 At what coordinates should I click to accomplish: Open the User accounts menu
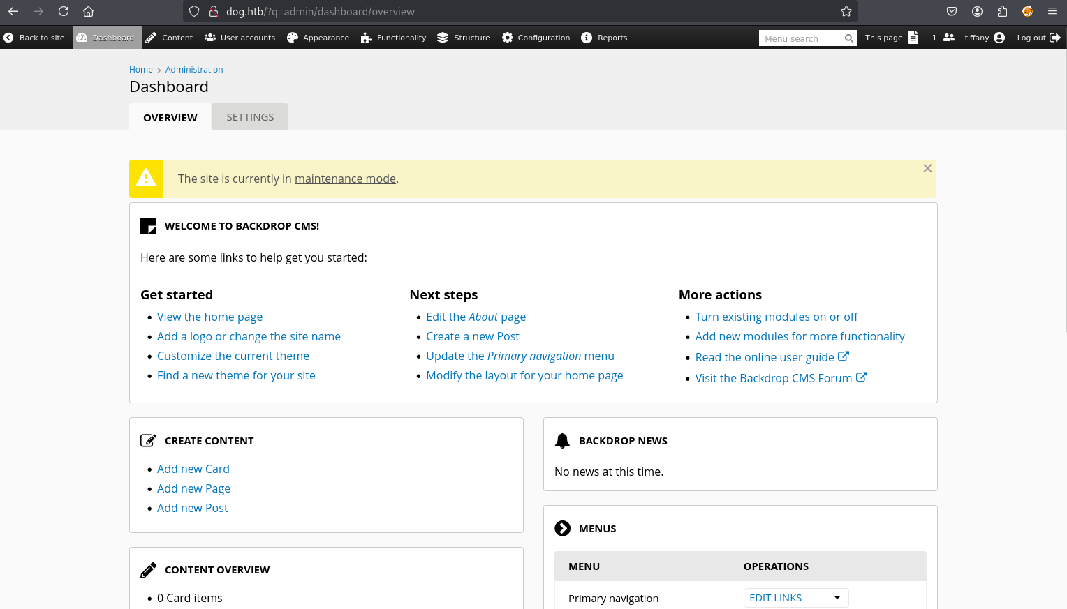pos(240,38)
